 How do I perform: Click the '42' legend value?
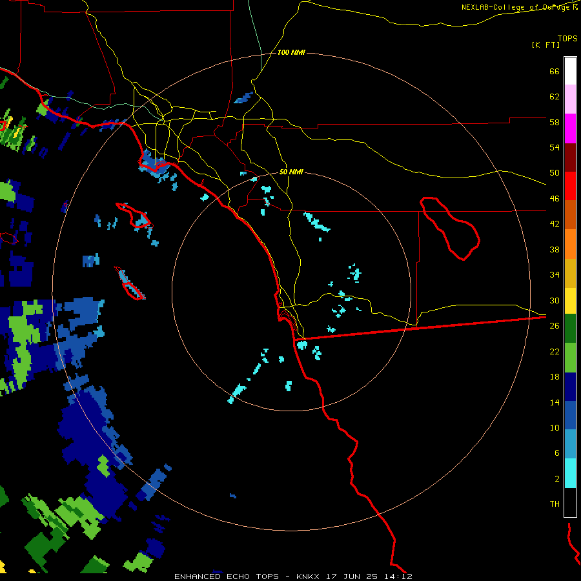[555, 224]
